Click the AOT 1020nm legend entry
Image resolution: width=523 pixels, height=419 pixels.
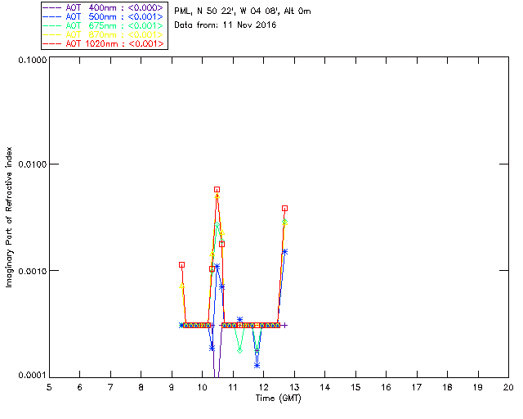(x=104, y=43)
